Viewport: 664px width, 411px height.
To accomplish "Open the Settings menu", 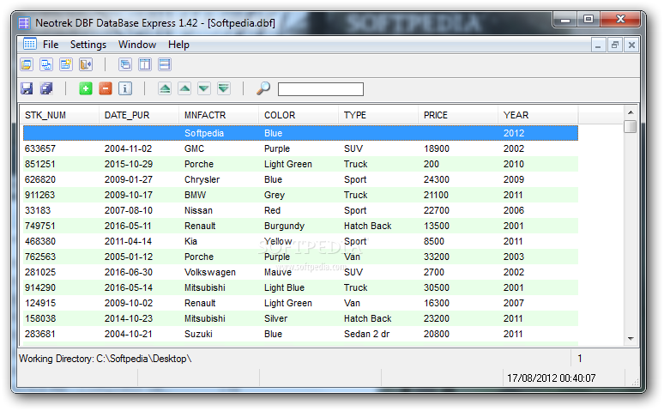I will (x=88, y=45).
